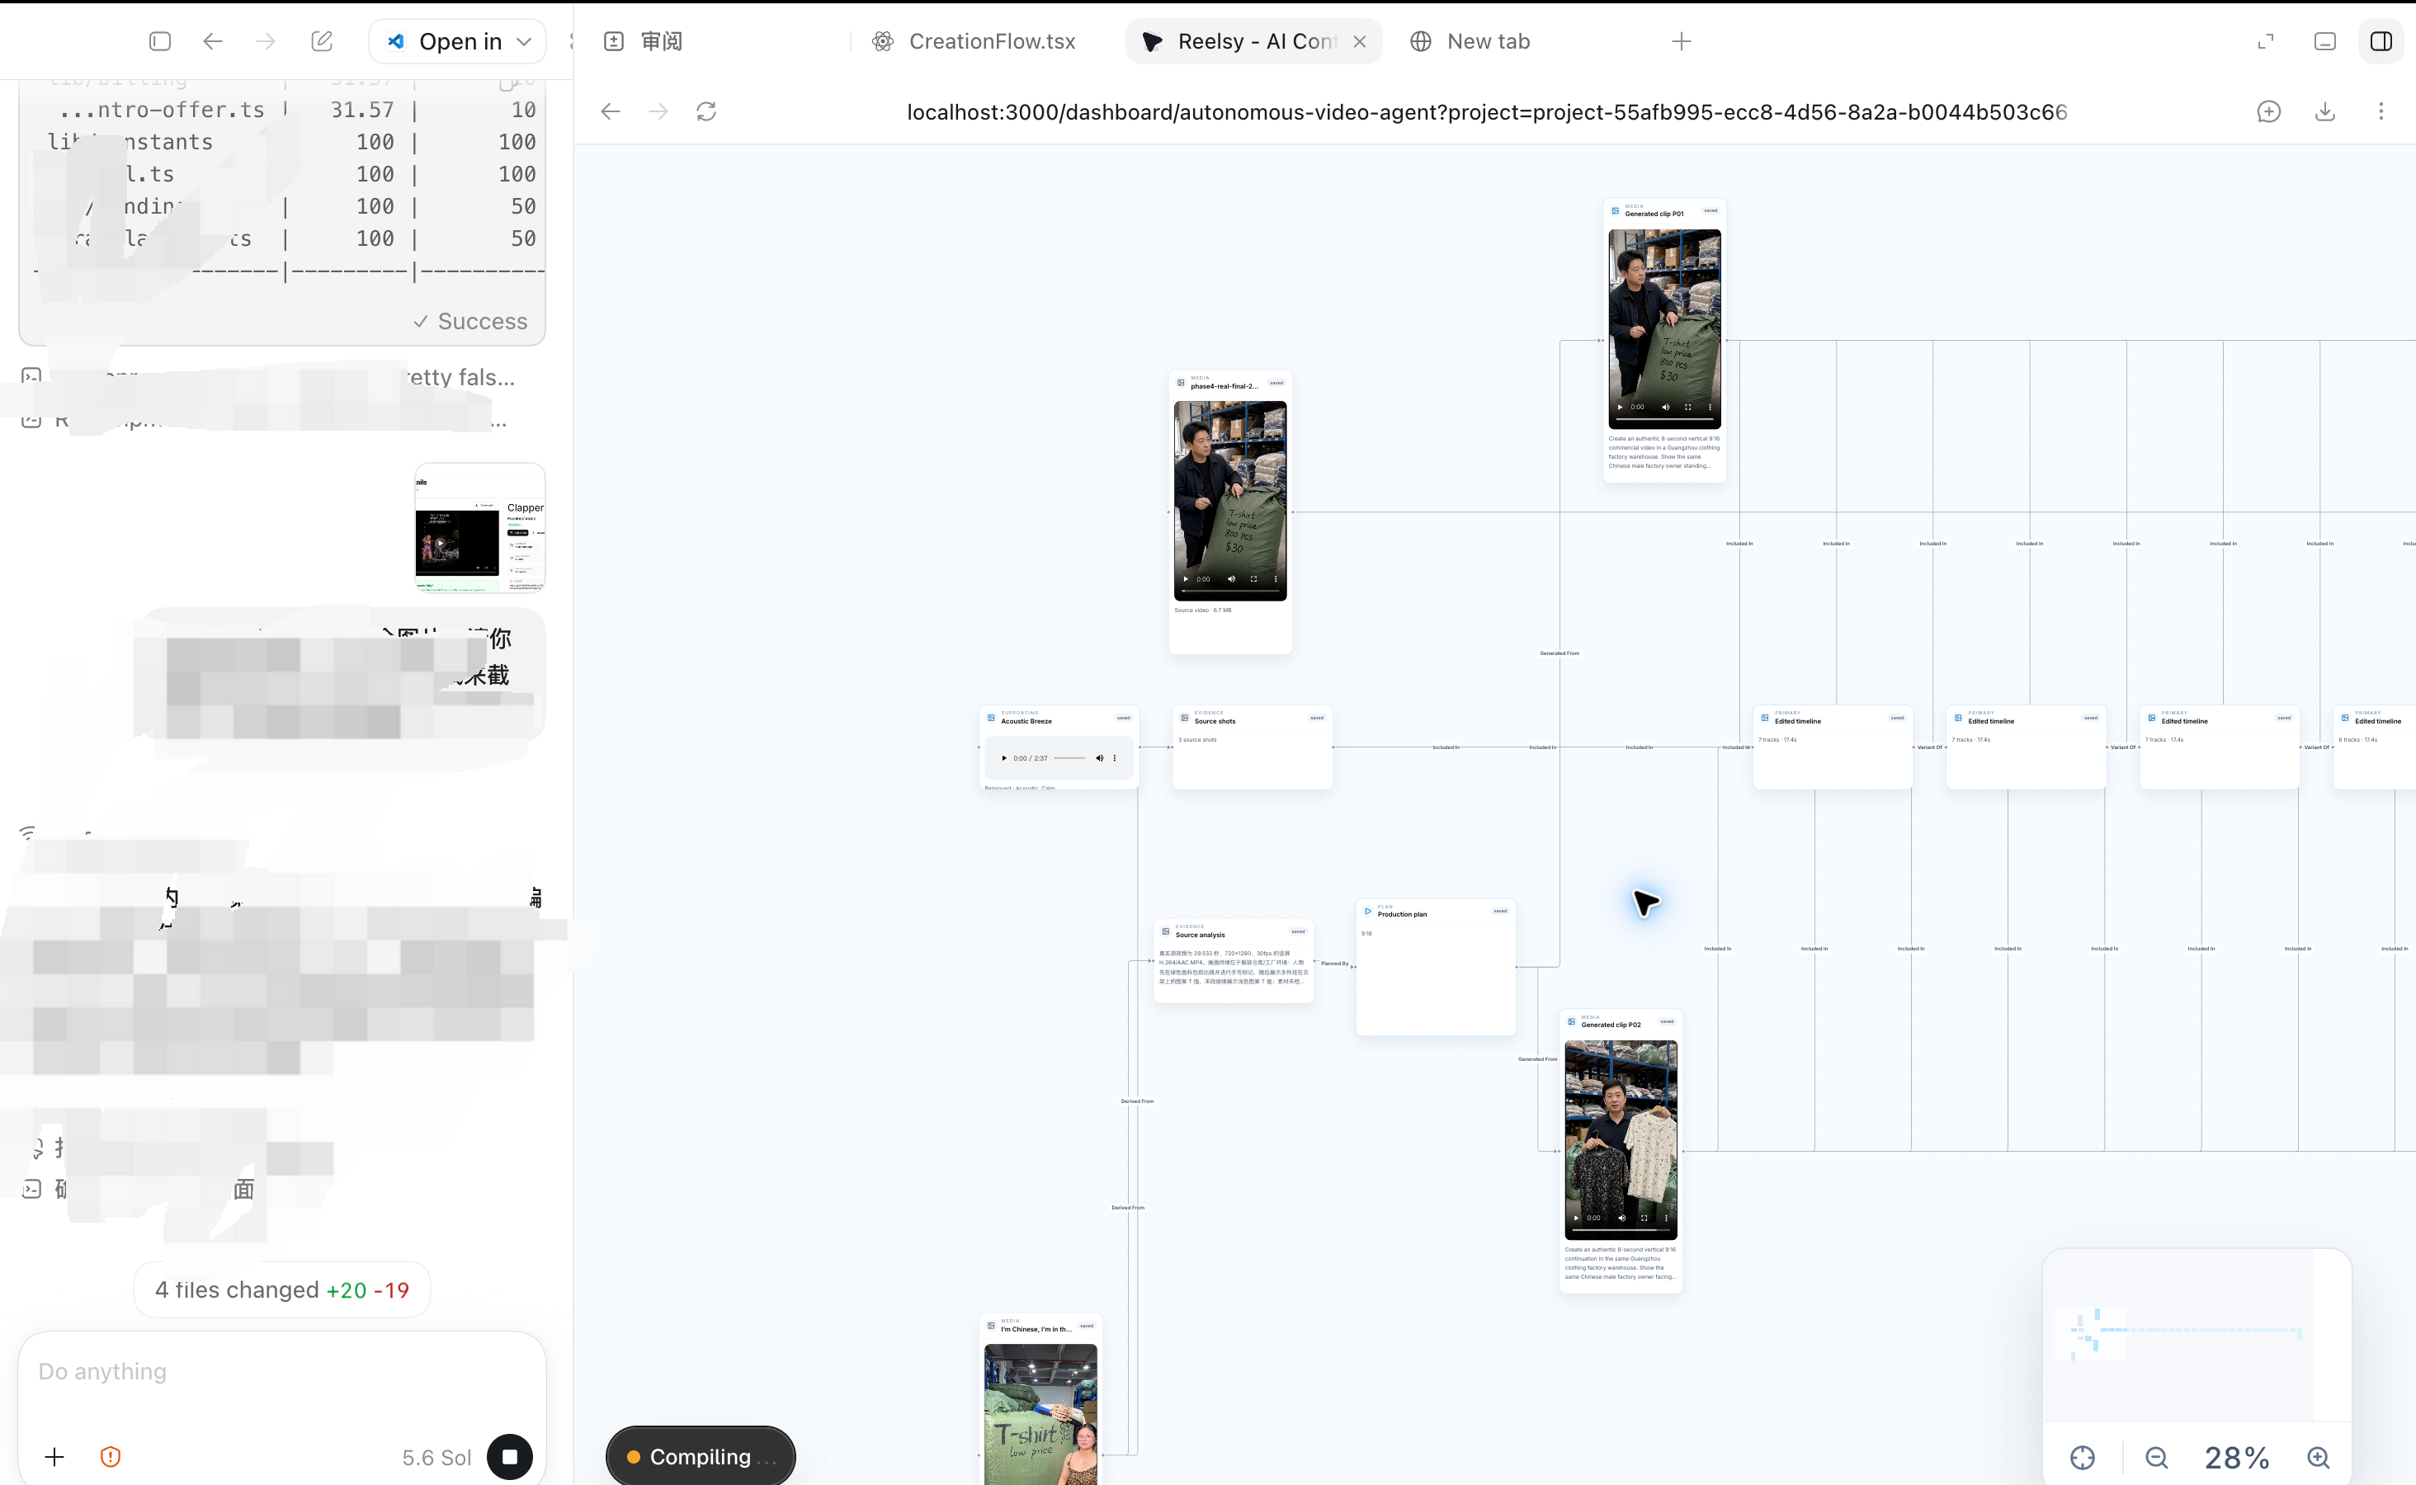Open the browser three-dot more menu
The height and width of the screenshot is (1485, 2416).
coord(2381,111)
